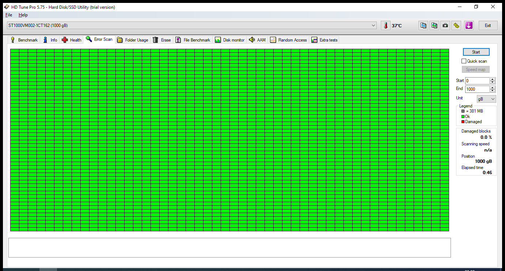Screen dimensions: 505x271
Task: Start the error scan
Action: (476, 52)
